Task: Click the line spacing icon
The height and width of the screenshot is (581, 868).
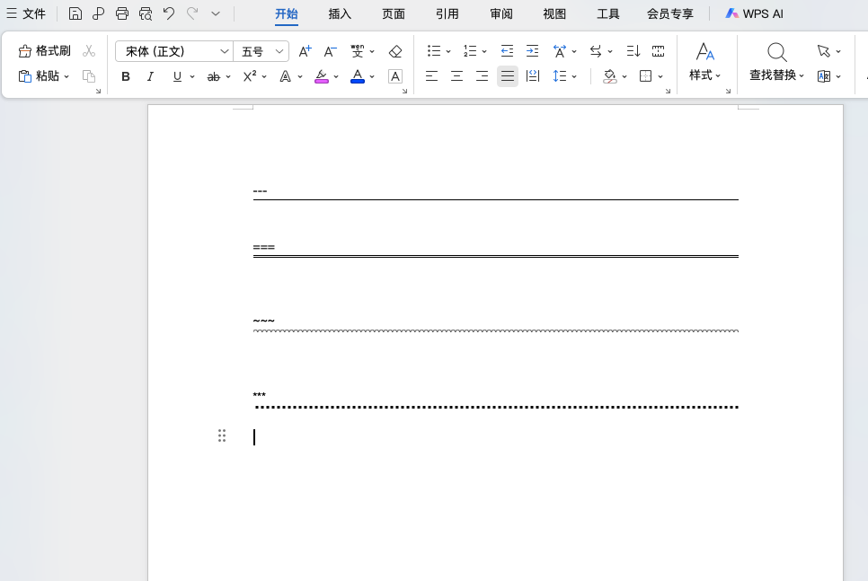Action: pyautogui.click(x=560, y=76)
